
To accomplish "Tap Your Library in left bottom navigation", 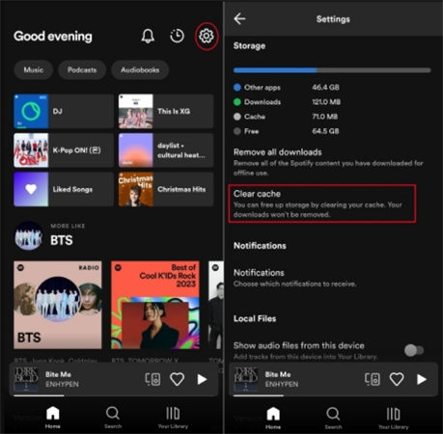I will click(173, 418).
